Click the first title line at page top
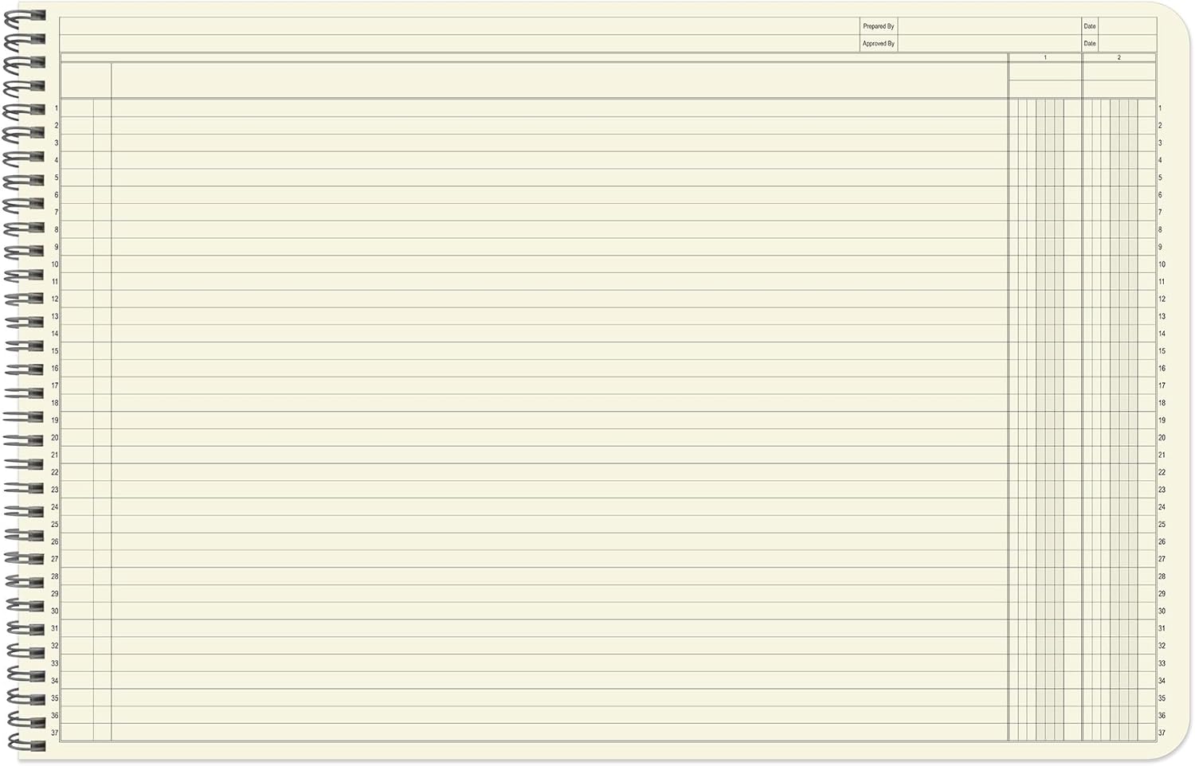The height and width of the screenshot is (766, 1195). point(459,26)
